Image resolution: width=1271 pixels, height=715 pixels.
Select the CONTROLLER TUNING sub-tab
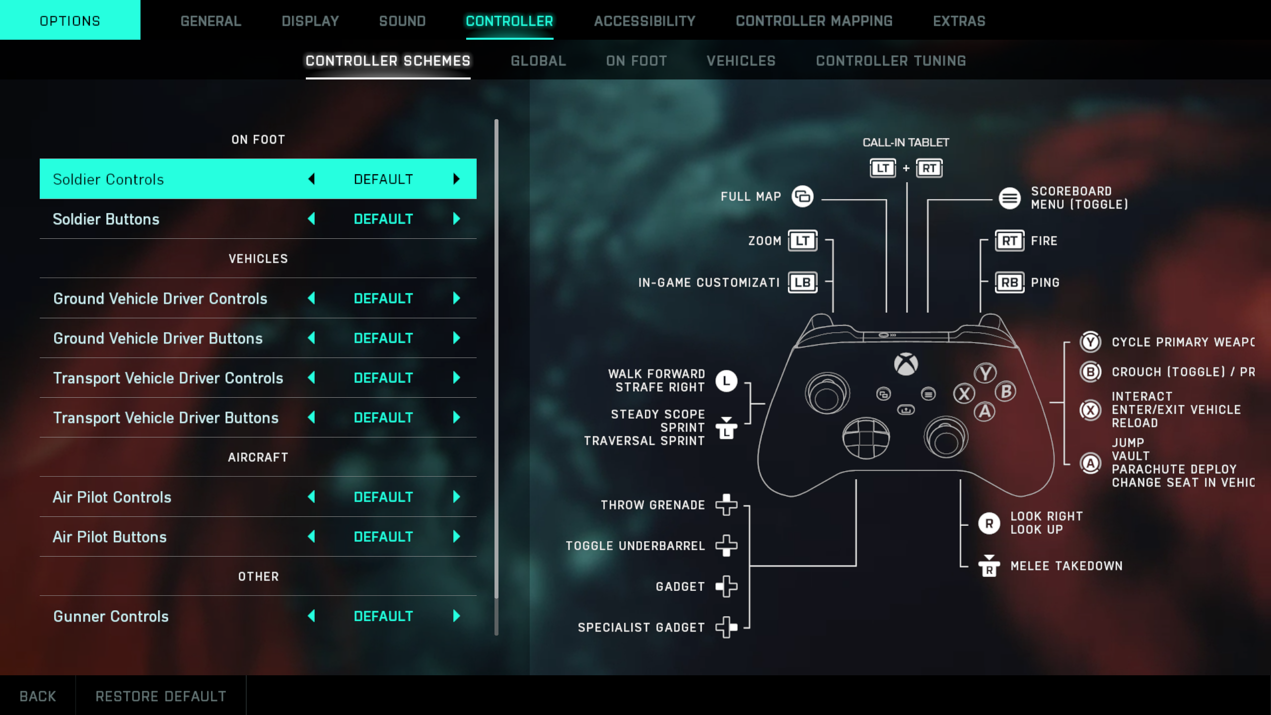(x=890, y=60)
